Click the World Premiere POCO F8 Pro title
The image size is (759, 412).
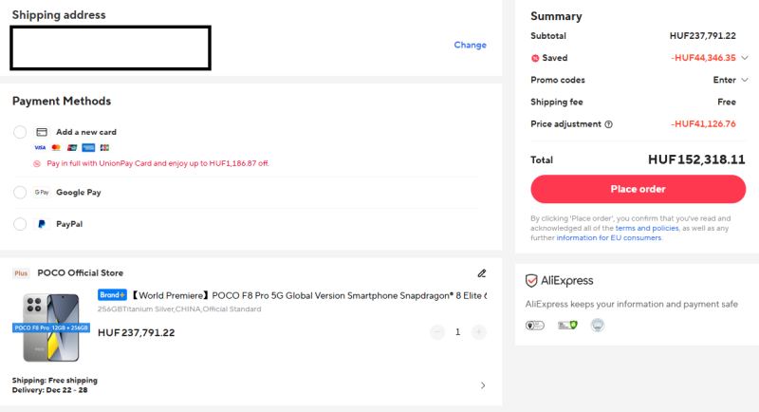tap(309, 295)
